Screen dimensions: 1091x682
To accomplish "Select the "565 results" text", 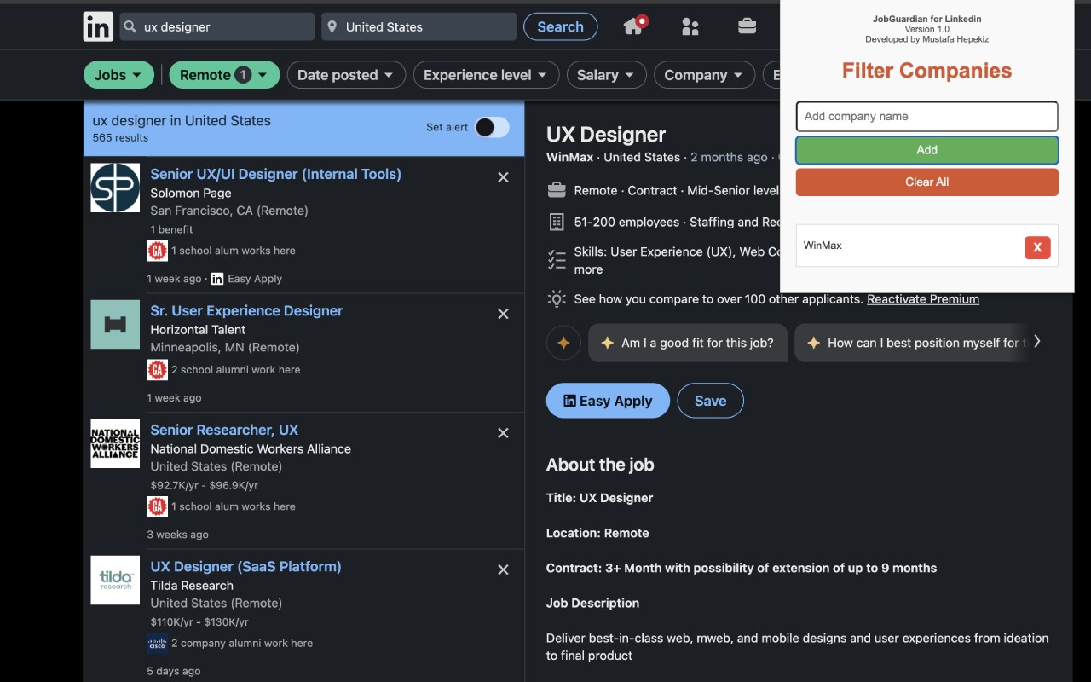I will point(120,137).
